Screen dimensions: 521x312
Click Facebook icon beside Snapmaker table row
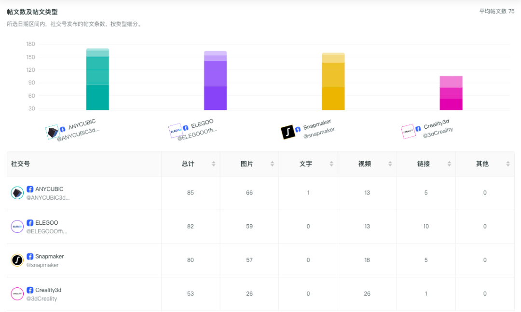30,257
